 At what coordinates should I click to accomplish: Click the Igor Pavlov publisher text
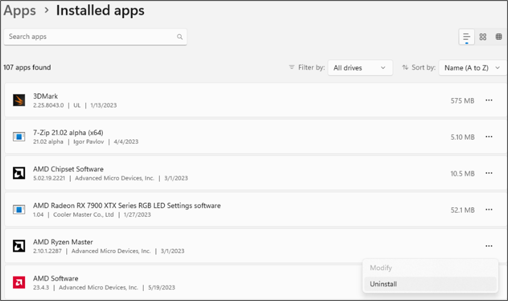[x=89, y=142]
